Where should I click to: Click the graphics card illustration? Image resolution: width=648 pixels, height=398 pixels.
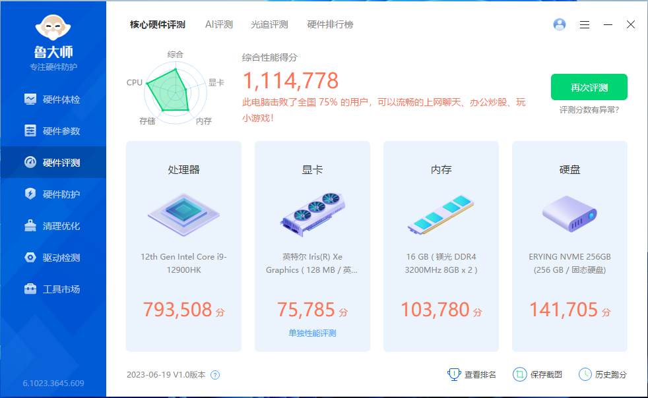312,215
